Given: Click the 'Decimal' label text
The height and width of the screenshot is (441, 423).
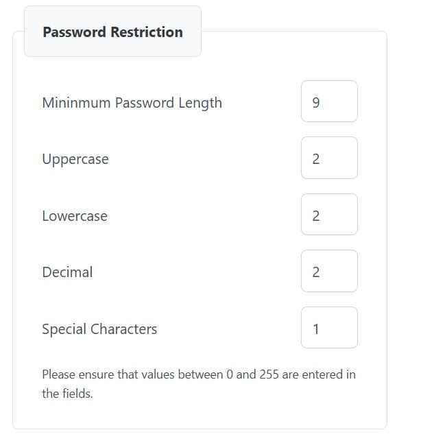Looking at the screenshot, I should click(x=67, y=272).
